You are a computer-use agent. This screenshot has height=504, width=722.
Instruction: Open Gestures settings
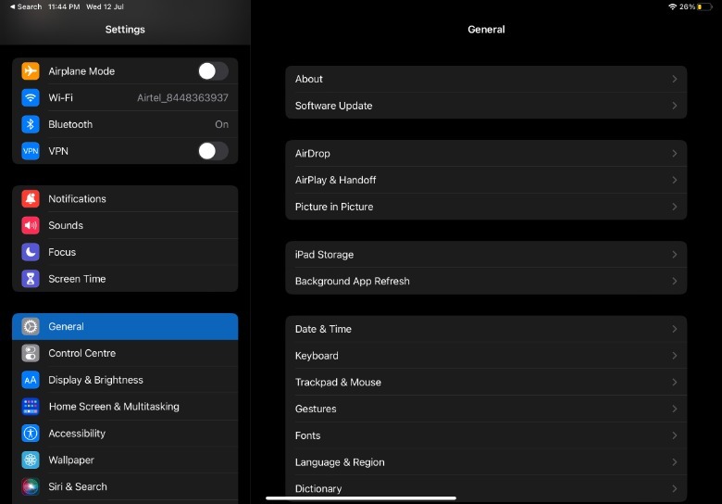coord(486,409)
